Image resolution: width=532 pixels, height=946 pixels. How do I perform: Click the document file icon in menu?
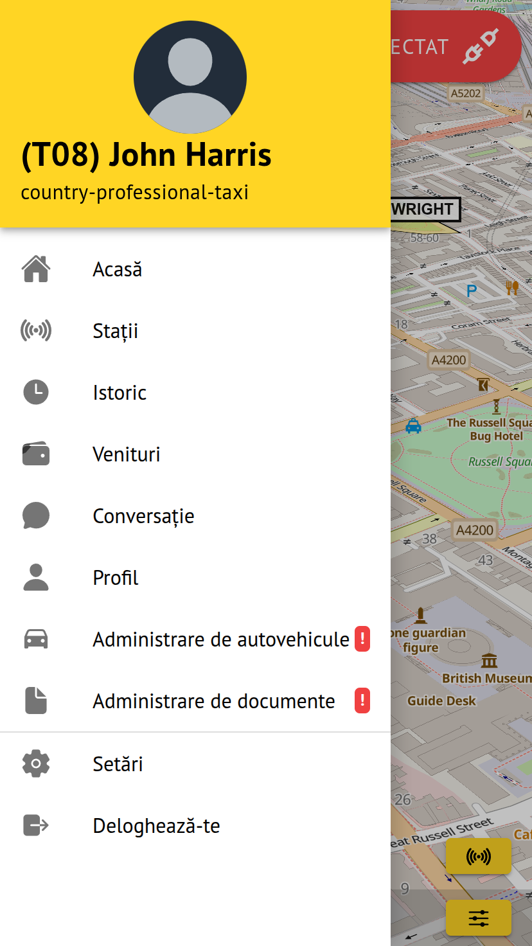[x=36, y=701]
